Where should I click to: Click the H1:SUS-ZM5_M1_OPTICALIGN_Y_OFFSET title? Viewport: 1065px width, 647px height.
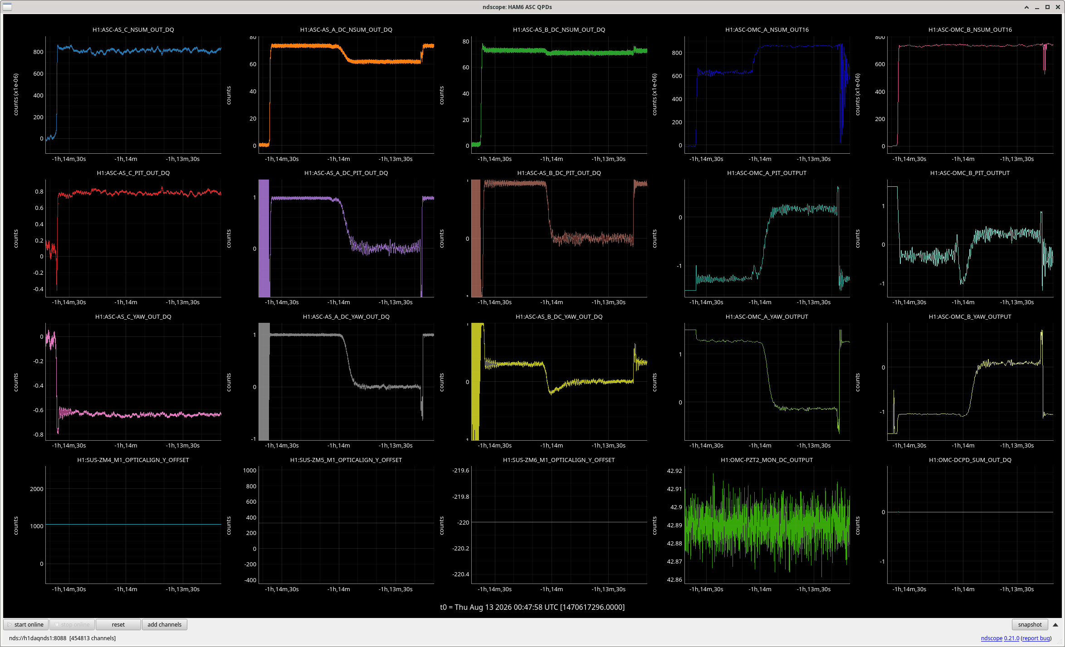click(346, 460)
